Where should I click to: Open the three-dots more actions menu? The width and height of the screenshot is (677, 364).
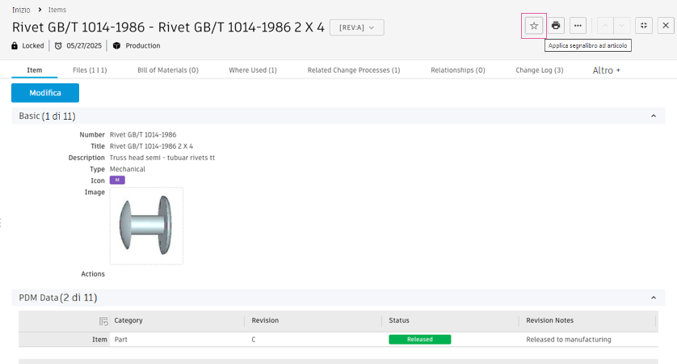[578, 26]
